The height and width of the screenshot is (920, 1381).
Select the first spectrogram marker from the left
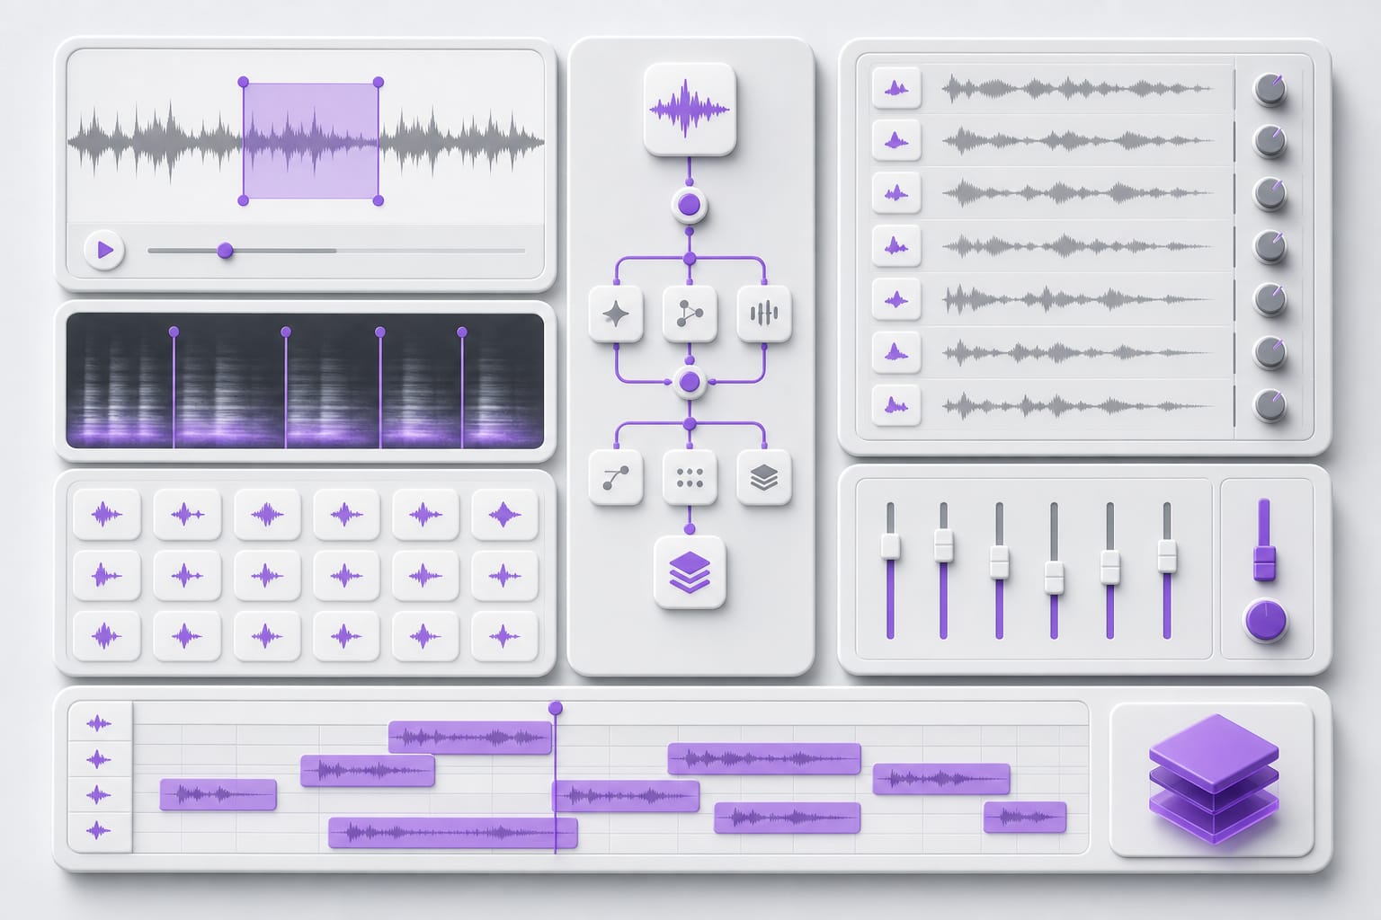click(174, 332)
